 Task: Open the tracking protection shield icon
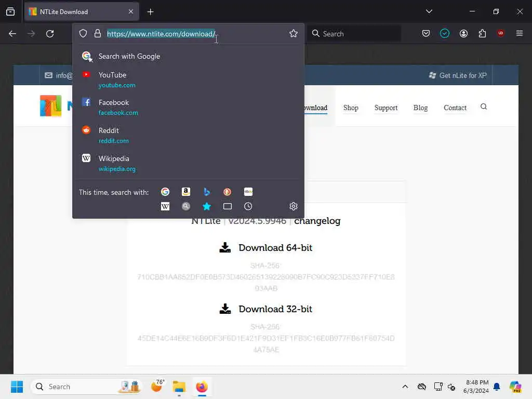coord(83,33)
